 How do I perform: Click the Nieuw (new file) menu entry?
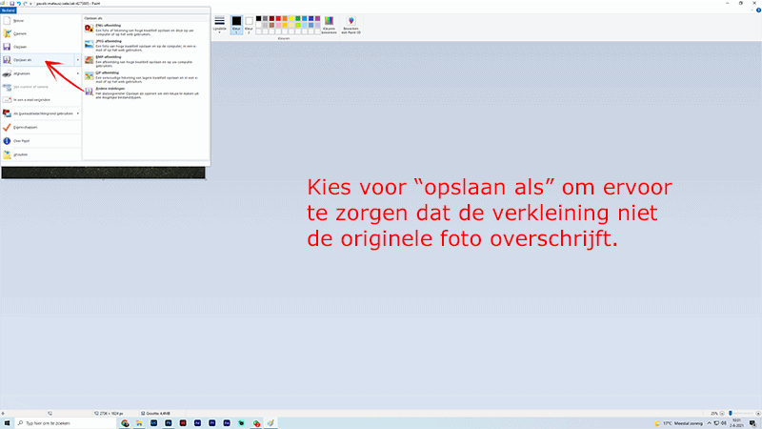(x=41, y=21)
